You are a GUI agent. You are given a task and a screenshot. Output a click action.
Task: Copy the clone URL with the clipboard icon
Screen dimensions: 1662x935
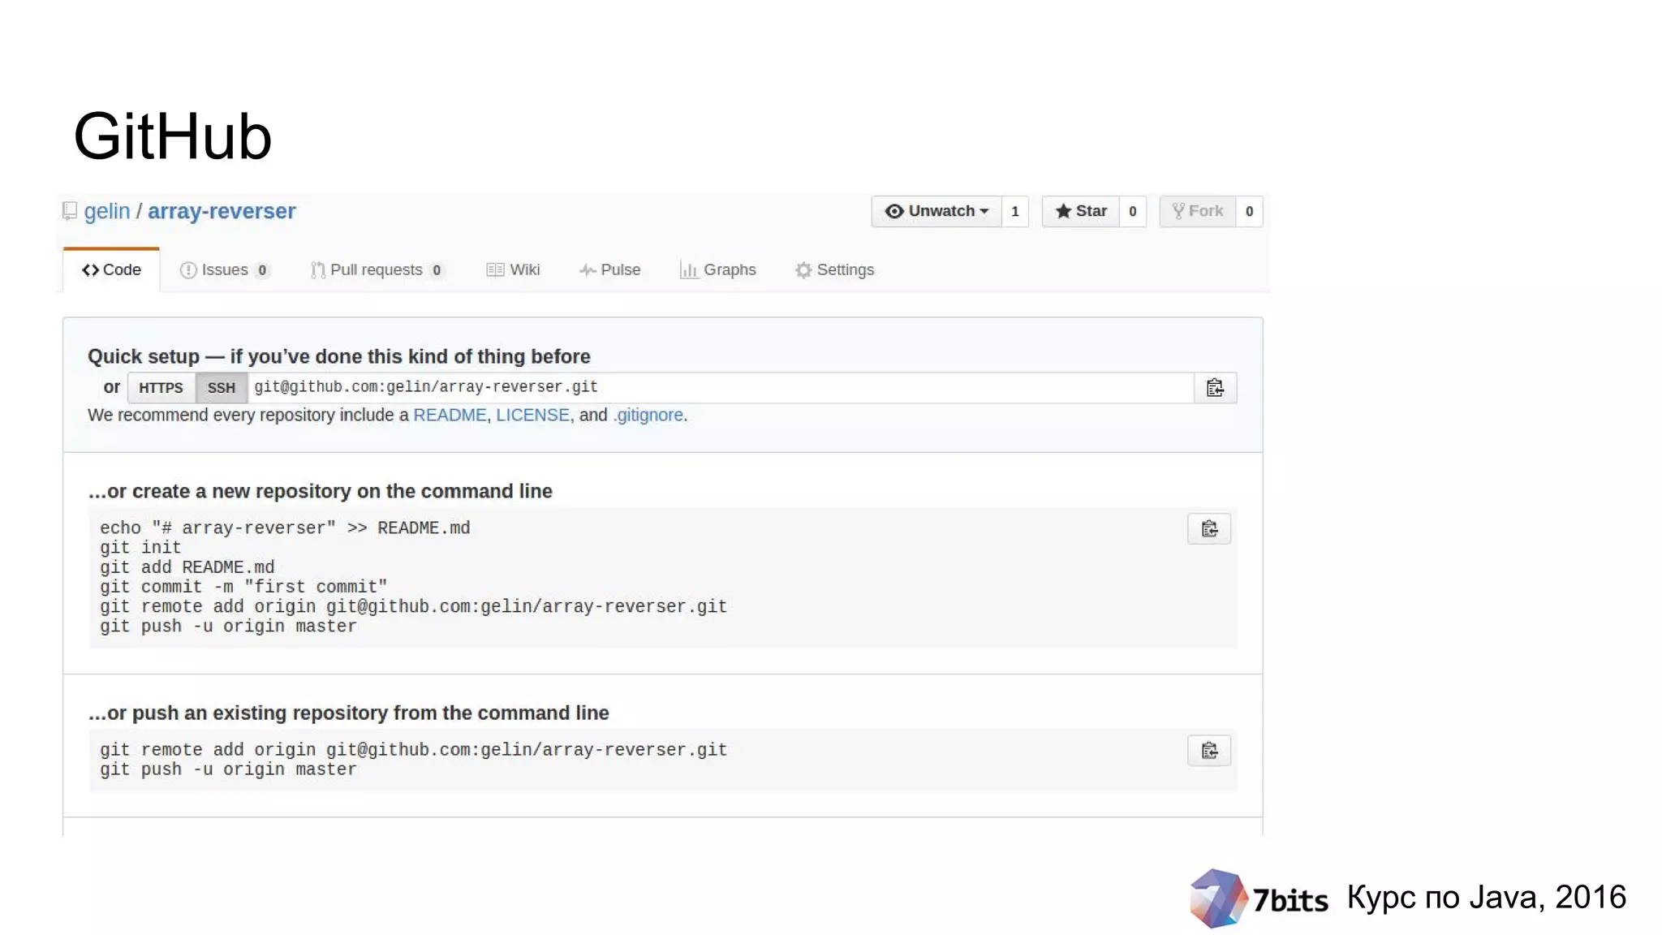[x=1216, y=388]
